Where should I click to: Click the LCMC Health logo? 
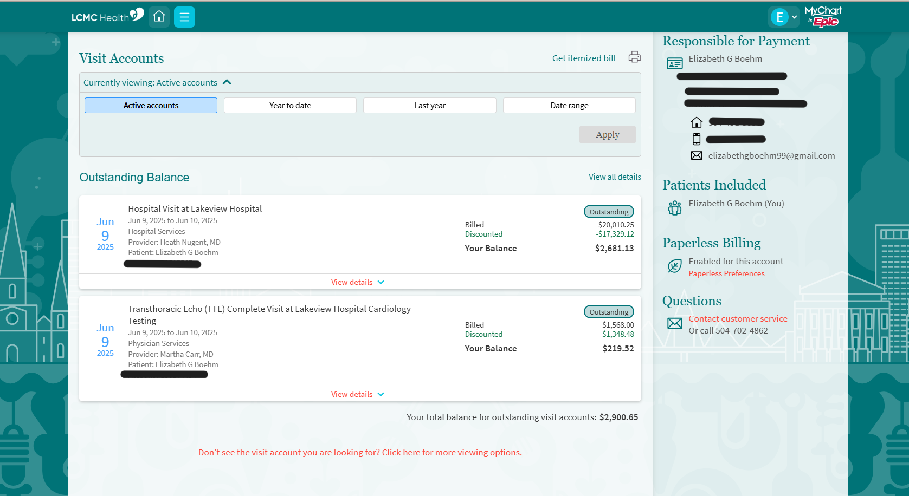107,16
